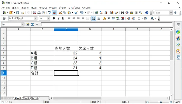Viewport: 182px width, 104px height.
Task: Open the 編集(E) menu
Action: pos(16,8)
